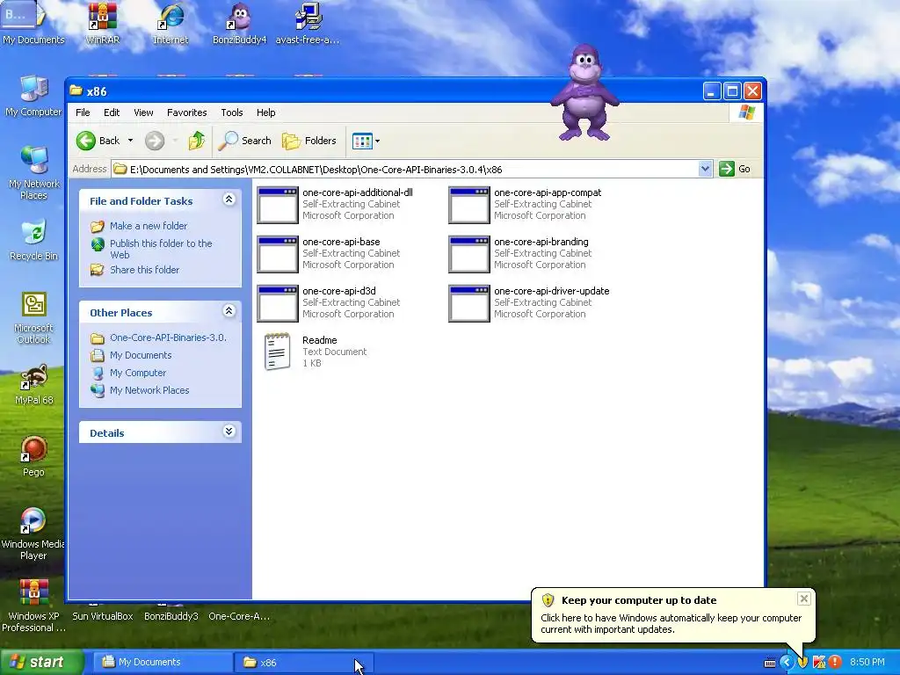Toggle the Folders pane
Image resolution: width=900 pixels, height=675 pixels.
(309, 141)
